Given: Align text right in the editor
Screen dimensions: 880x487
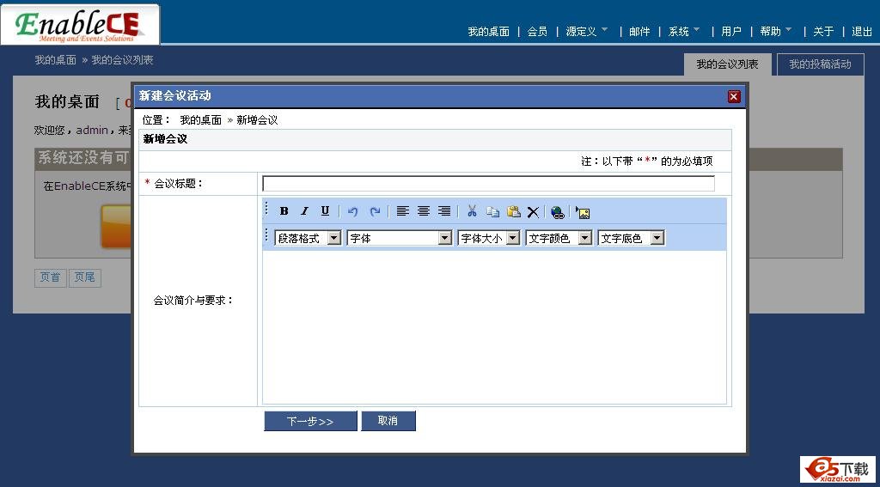Looking at the screenshot, I should click(444, 211).
